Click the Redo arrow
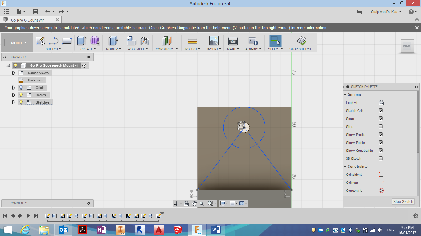Screen dimensions: 421x236 coord(61,12)
